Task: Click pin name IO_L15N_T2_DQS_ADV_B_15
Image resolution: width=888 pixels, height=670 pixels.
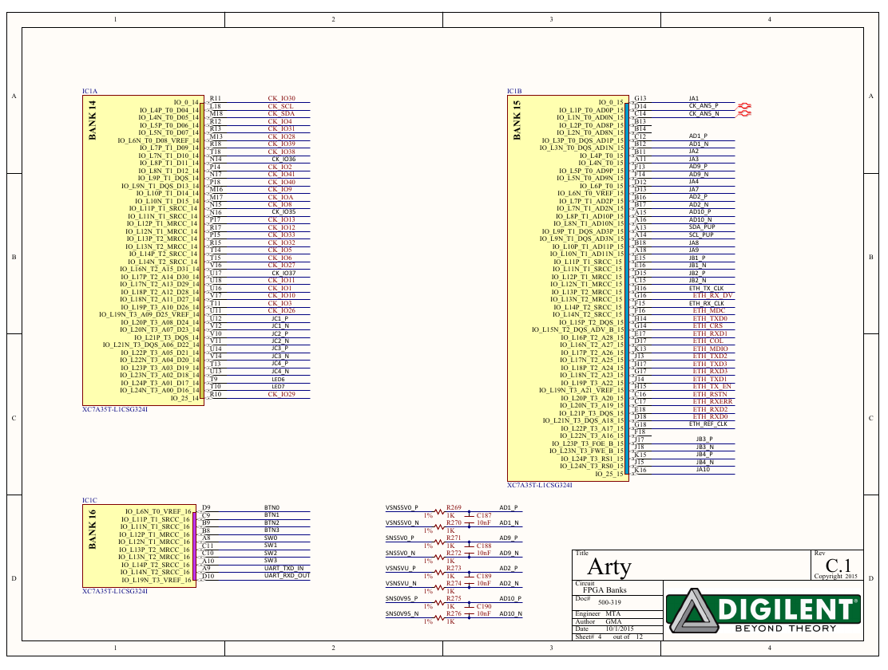Action: pos(577,330)
